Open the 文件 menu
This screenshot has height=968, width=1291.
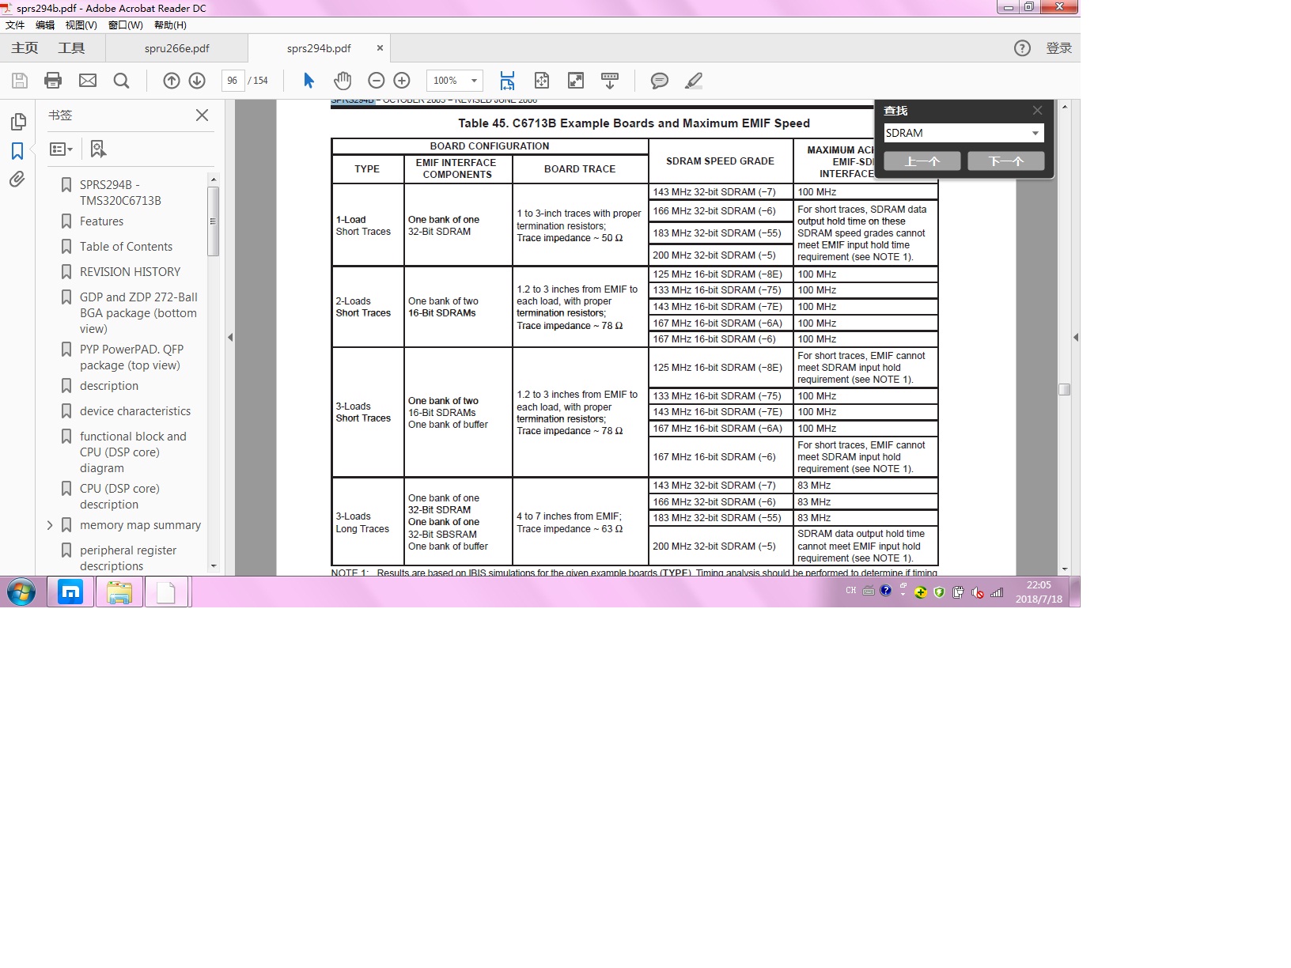[15, 25]
